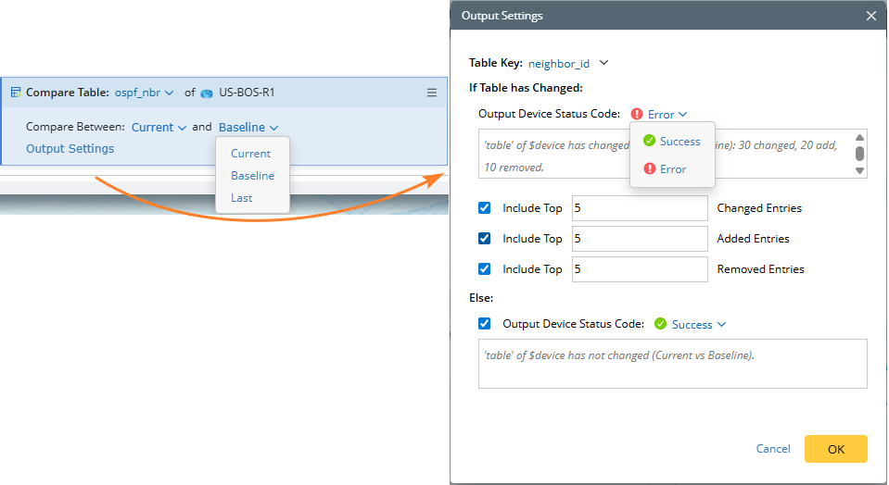
Task: Click the green Success icon in dropdown list
Action: pyautogui.click(x=649, y=142)
